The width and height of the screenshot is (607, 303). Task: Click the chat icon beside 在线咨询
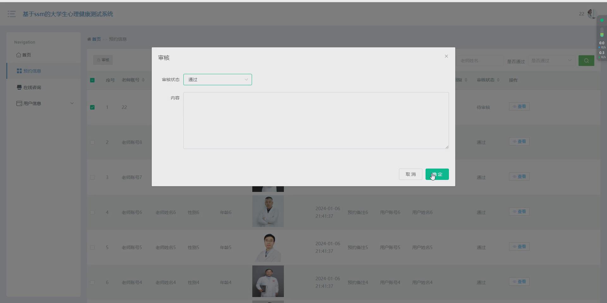coord(19,87)
